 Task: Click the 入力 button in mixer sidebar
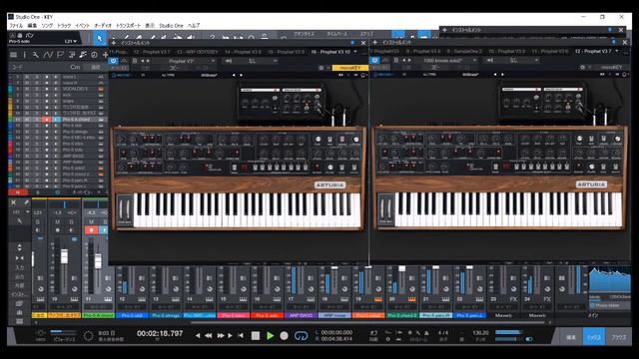click(x=20, y=268)
